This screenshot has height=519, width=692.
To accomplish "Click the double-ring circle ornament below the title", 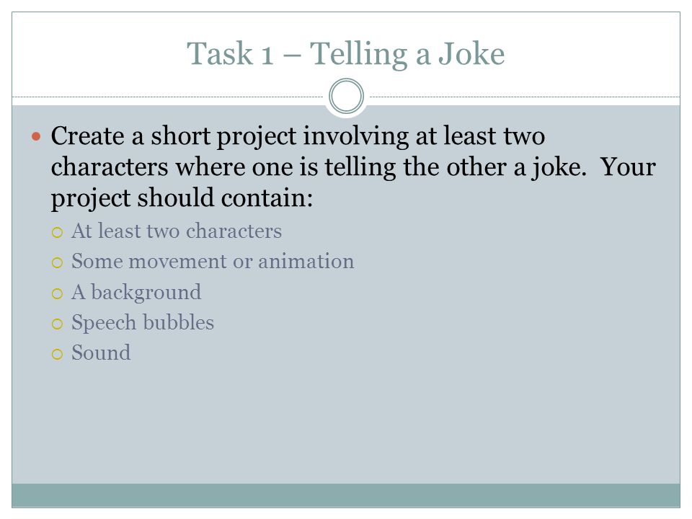I will [x=347, y=96].
